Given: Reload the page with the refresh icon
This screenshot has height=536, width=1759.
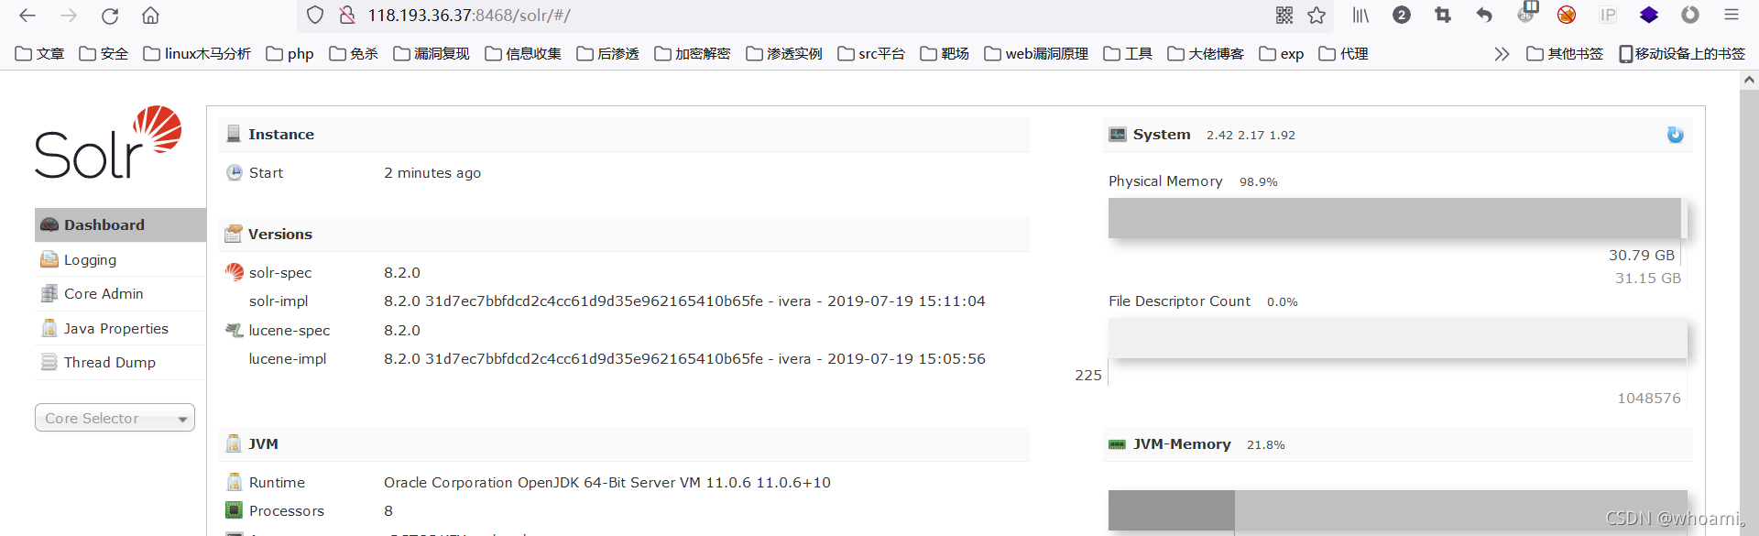Looking at the screenshot, I should click(110, 16).
